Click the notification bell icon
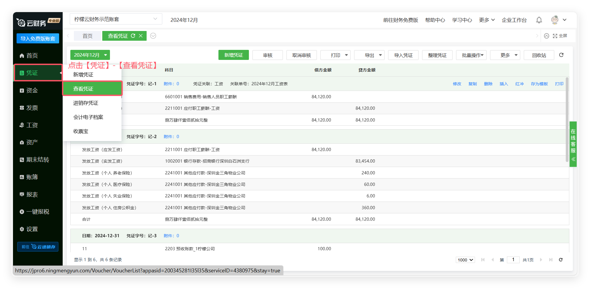The image size is (590, 288). [539, 20]
